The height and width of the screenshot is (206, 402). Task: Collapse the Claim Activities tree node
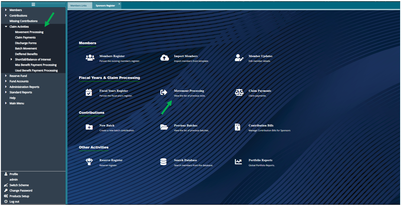(x=6, y=27)
